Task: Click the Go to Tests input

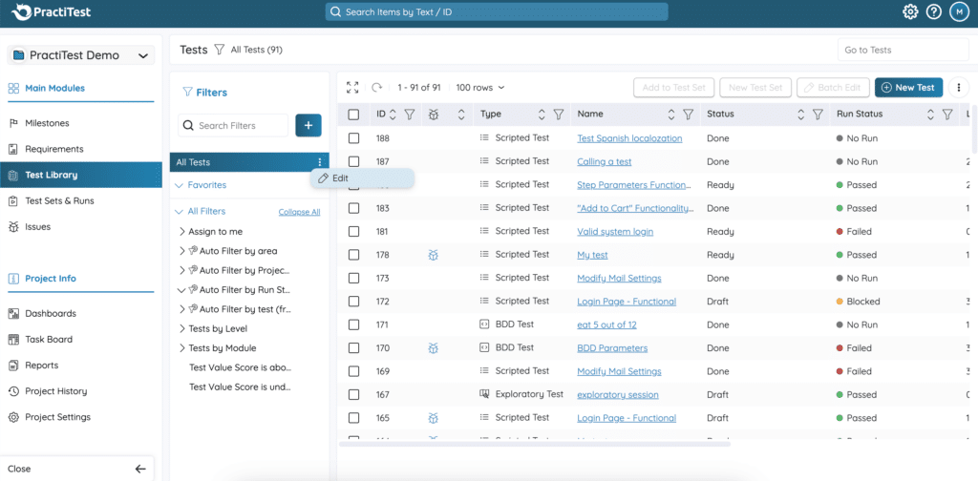Action: point(903,50)
